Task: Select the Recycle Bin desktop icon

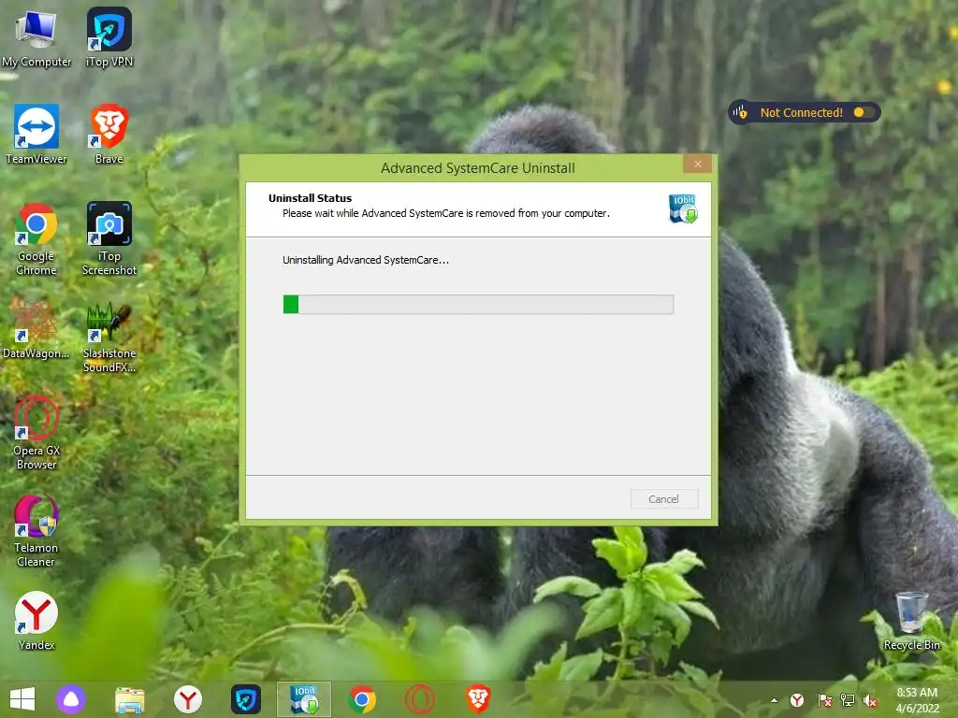Action: [x=911, y=621]
